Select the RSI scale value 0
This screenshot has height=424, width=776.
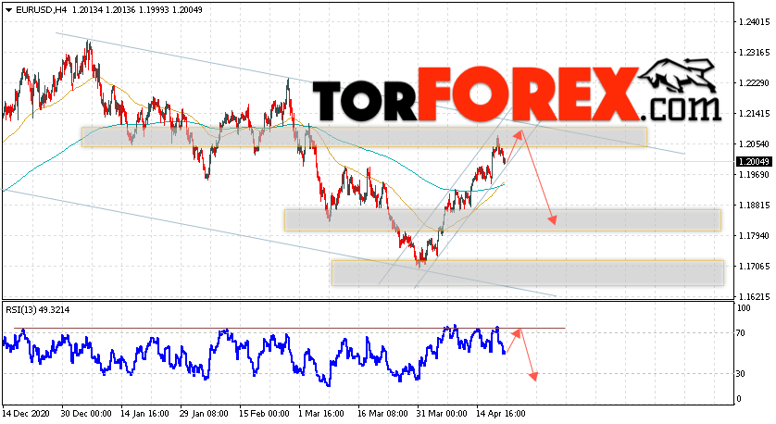click(x=739, y=399)
